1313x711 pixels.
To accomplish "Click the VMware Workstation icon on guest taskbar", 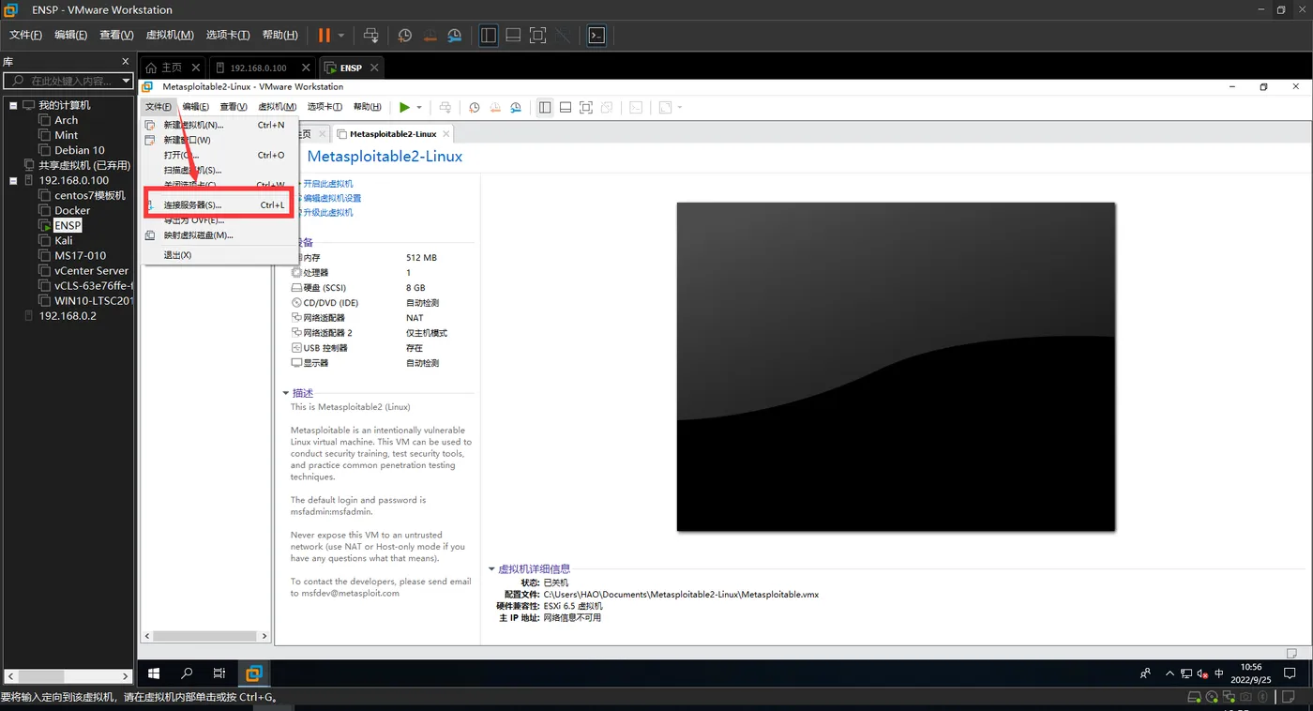I will coord(253,673).
